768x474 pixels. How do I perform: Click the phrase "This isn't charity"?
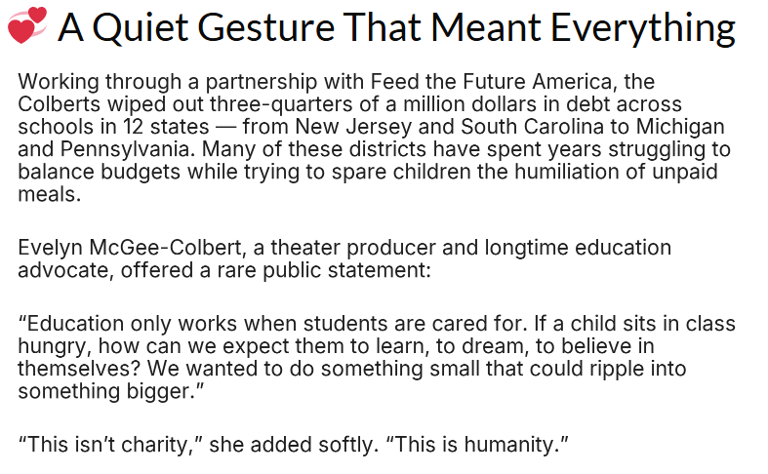[109, 446]
